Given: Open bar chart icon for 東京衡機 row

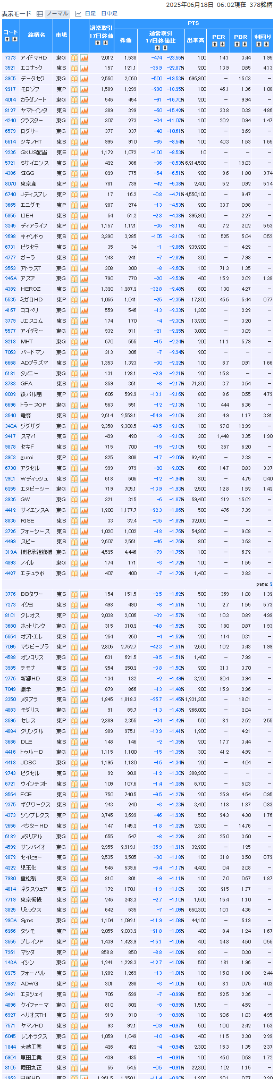Looking at the screenshot, I should [x=74, y=899].
